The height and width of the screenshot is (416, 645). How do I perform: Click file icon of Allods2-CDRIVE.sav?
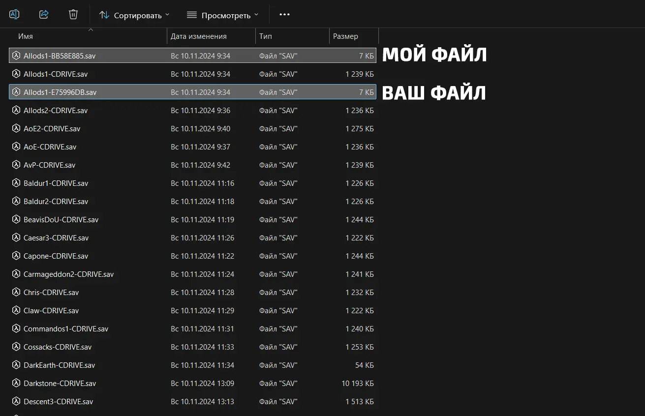[16, 110]
